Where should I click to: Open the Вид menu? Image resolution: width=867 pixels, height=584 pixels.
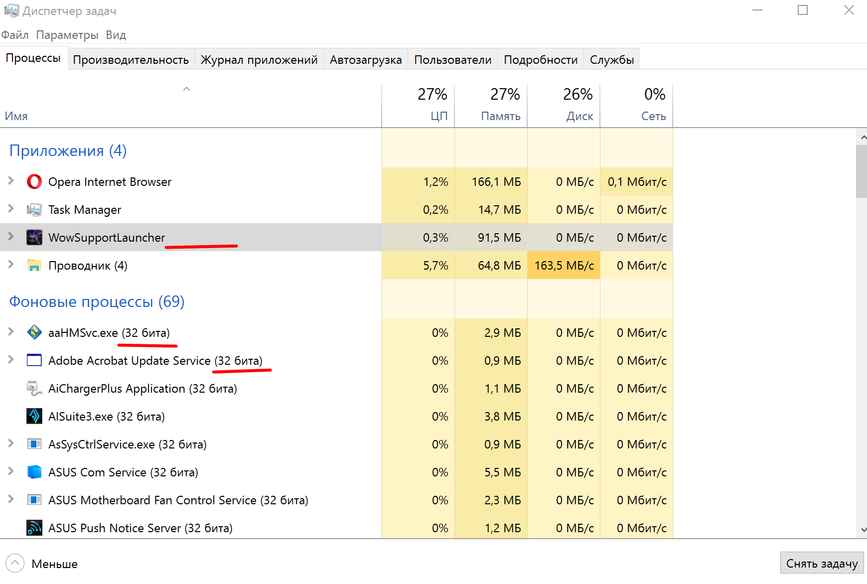point(116,35)
